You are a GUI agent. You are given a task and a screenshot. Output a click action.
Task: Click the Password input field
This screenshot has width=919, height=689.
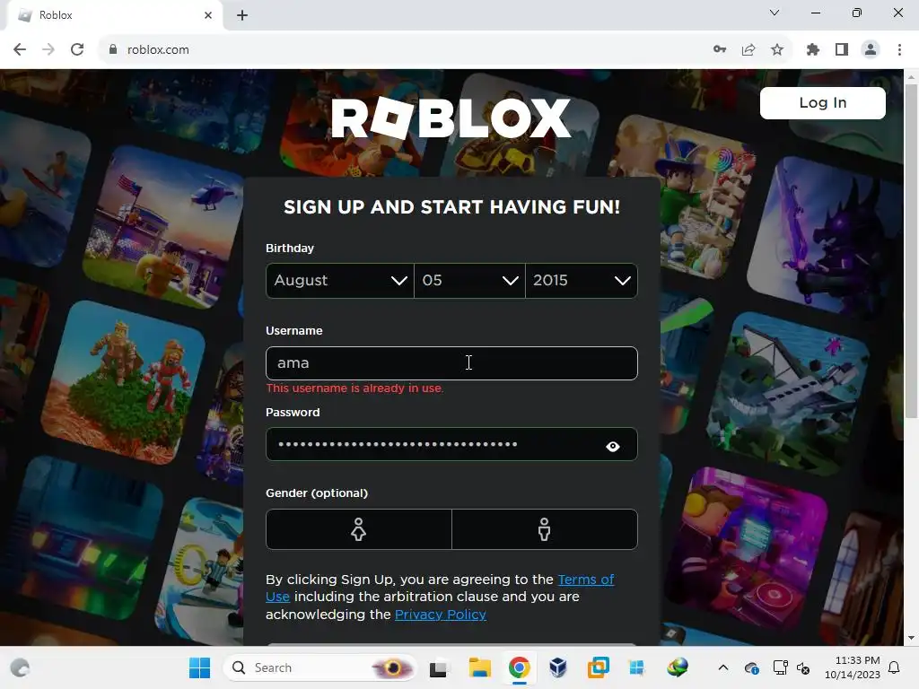451,444
